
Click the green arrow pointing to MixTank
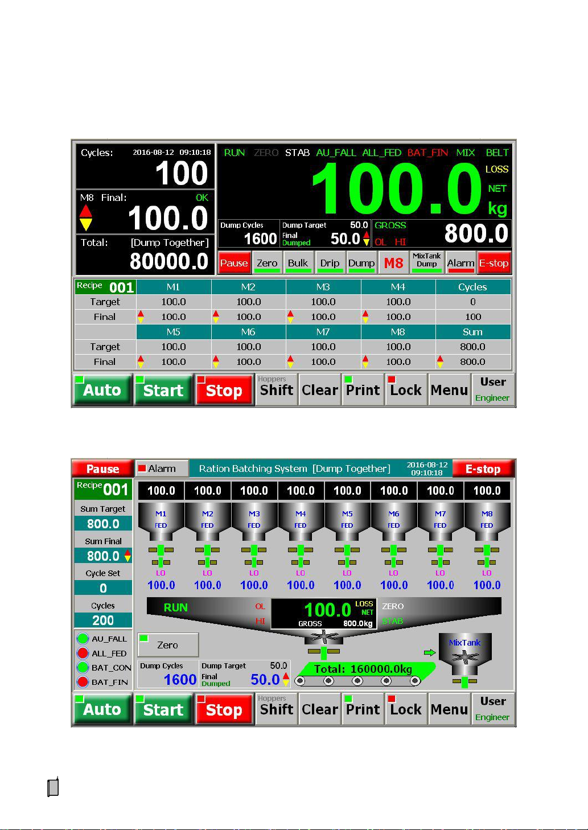430,652
